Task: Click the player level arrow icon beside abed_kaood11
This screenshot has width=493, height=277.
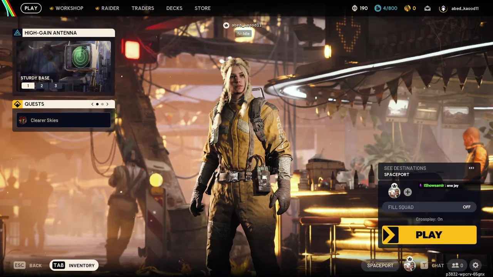Action: pyautogui.click(x=443, y=8)
